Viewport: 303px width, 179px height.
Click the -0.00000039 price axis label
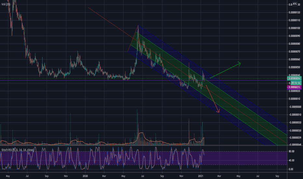(295, 138)
